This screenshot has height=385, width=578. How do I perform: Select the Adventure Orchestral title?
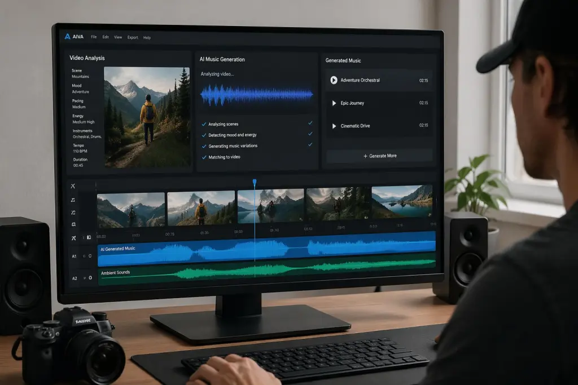tap(360, 80)
